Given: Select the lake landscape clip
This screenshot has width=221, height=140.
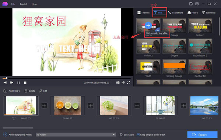Looking at the screenshot, I should pos(204,105).
